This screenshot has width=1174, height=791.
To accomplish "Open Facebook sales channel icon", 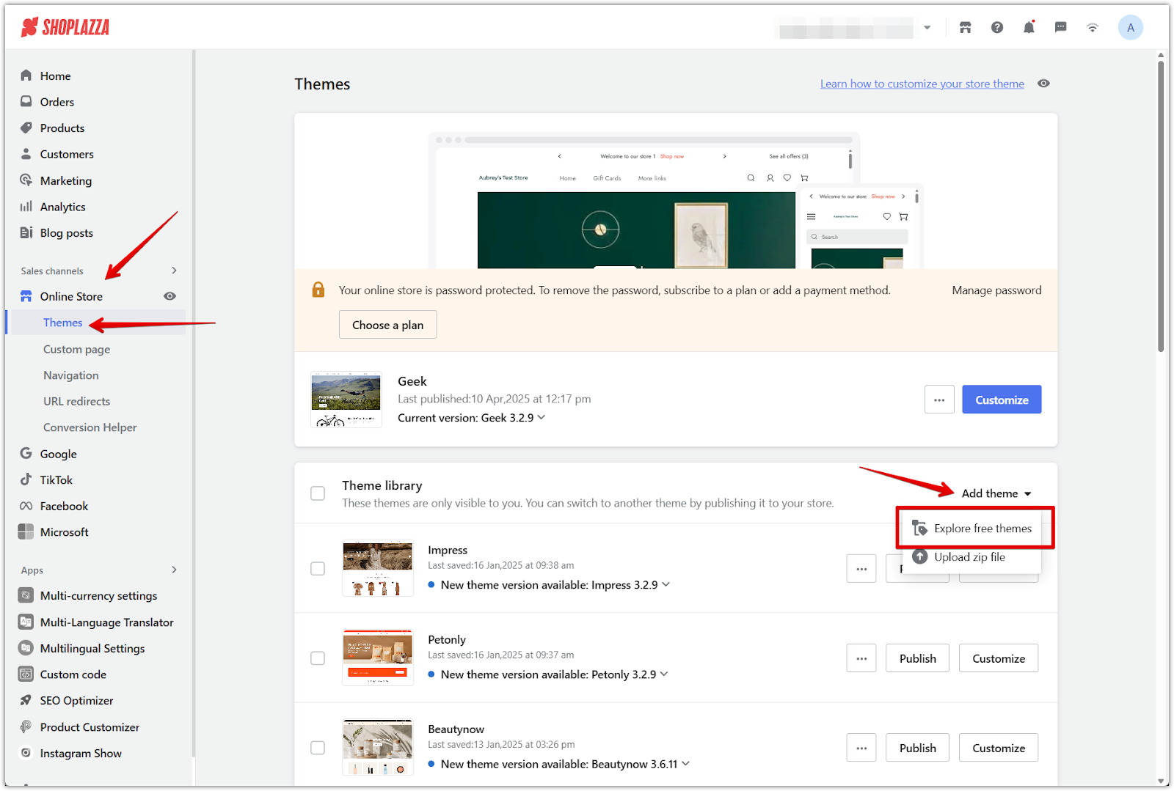I will point(26,506).
